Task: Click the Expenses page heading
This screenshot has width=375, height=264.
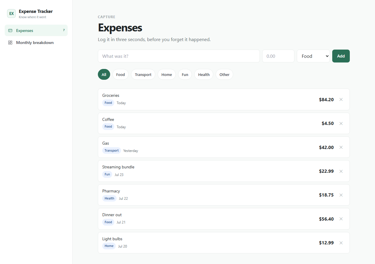Action: point(120,28)
